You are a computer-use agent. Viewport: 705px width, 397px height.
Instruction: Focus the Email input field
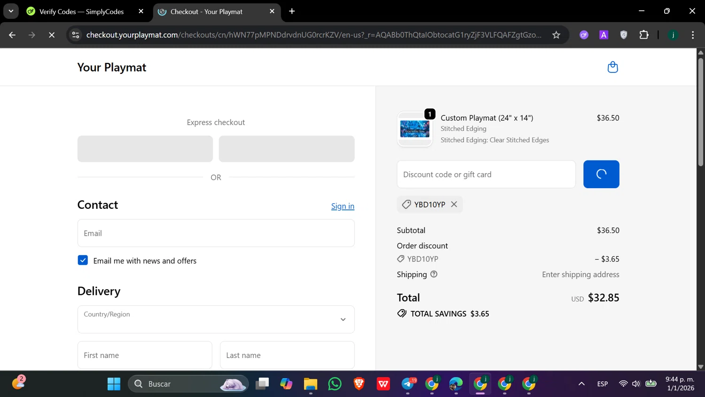click(216, 233)
